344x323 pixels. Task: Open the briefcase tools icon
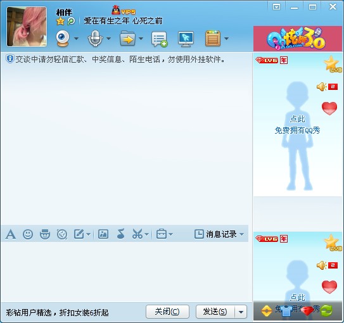162,234
